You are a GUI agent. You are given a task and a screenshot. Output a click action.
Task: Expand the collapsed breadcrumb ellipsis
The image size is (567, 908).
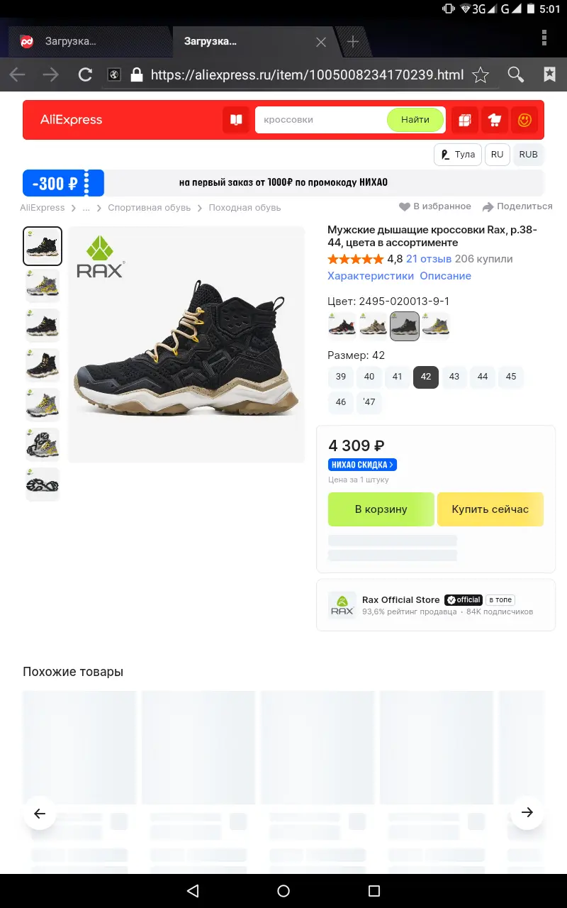[86, 208]
